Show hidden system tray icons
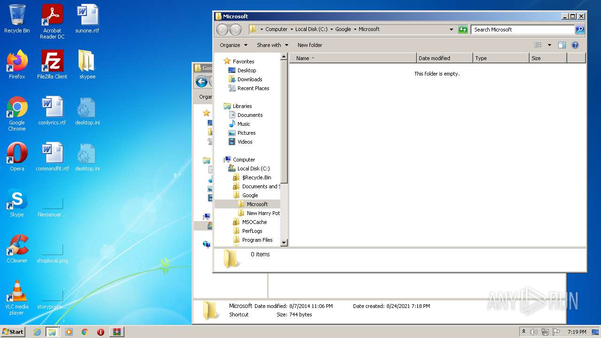Image resolution: width=601 pixels, height=338 pixels. click(x=524, y=332)
